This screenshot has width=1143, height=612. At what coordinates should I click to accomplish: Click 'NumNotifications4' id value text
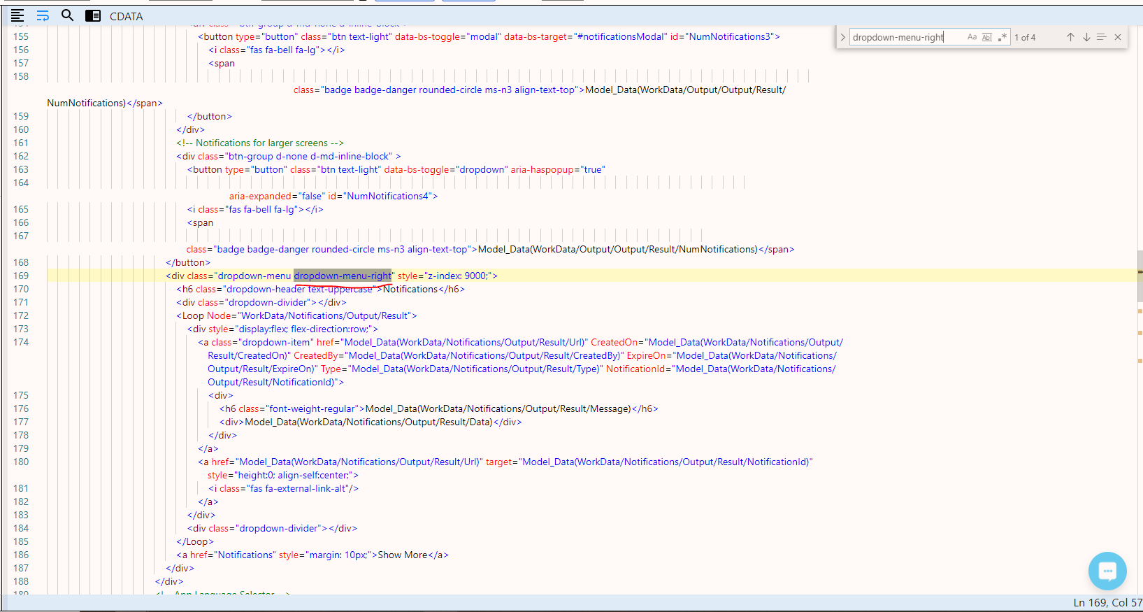coord(388,196)
